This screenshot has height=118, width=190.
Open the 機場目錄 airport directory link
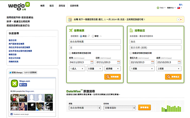[x=12, y=54]
